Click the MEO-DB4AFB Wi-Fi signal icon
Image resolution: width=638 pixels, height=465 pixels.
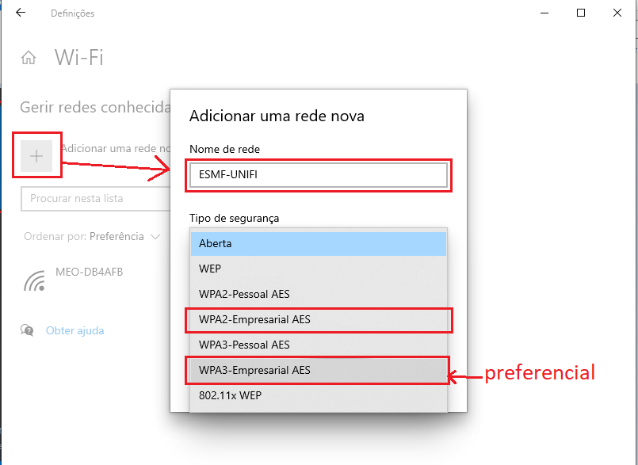pos(35,280)
